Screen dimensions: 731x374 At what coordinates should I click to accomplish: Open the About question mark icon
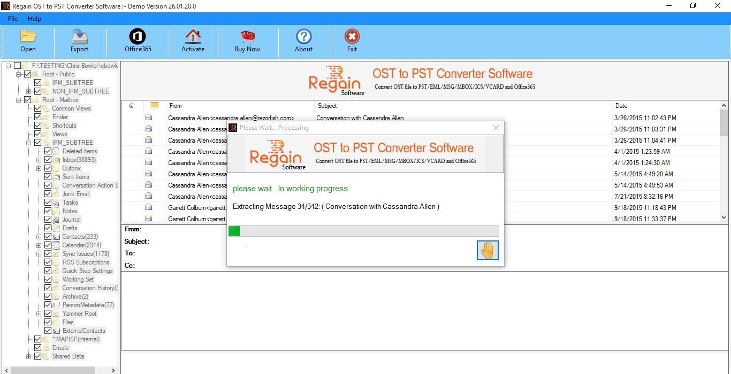(303, 36)
